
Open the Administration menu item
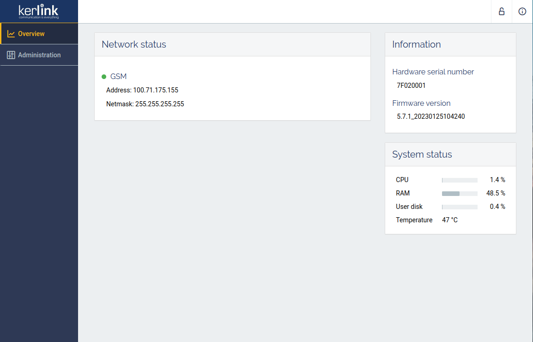point(39,55)
